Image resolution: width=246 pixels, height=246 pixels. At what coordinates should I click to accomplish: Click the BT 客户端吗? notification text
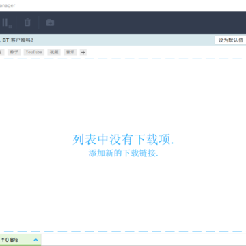[x=18, y=40]
